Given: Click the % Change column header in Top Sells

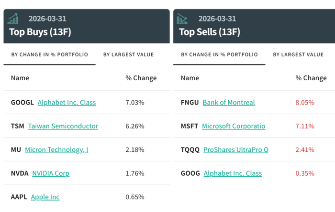Looking at the screenshot, I should coord(311,78).
